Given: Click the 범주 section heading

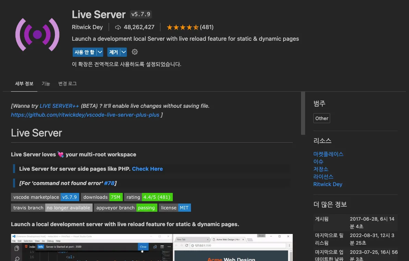Looking at the screenshot, I should click(x=319, y=104).
